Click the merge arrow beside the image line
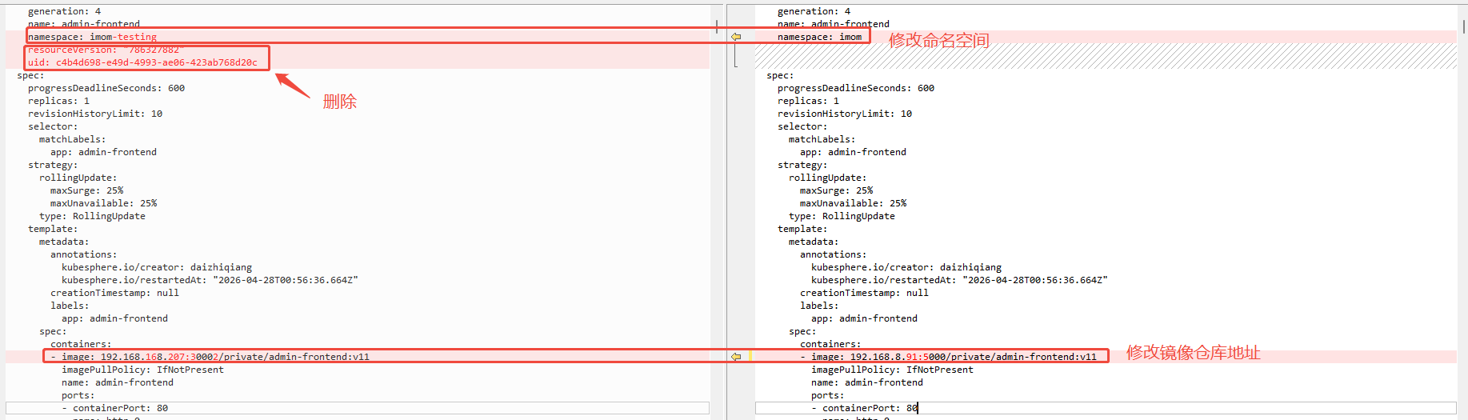Viewport: 1468px width, 420px height. 736,357
